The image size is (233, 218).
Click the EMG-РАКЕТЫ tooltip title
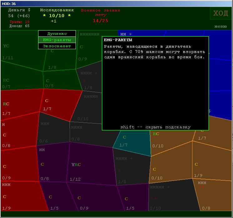tap(118, 40)
